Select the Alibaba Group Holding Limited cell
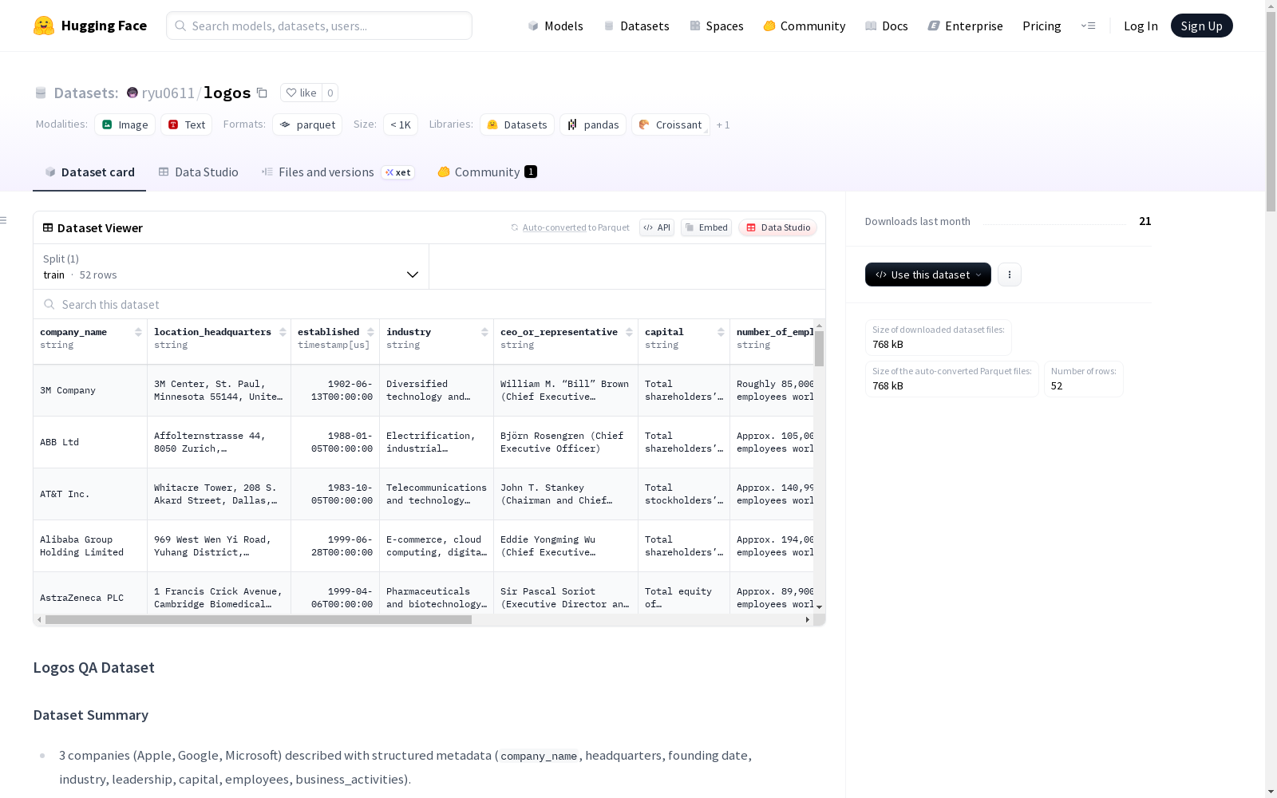Viewport: 1277px width, 798px height. (90, 546)
